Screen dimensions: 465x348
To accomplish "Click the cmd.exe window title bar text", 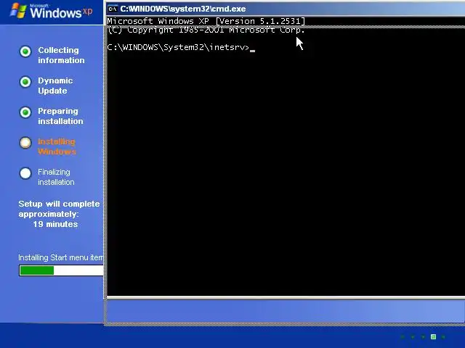I will click(x=183, y=9).
